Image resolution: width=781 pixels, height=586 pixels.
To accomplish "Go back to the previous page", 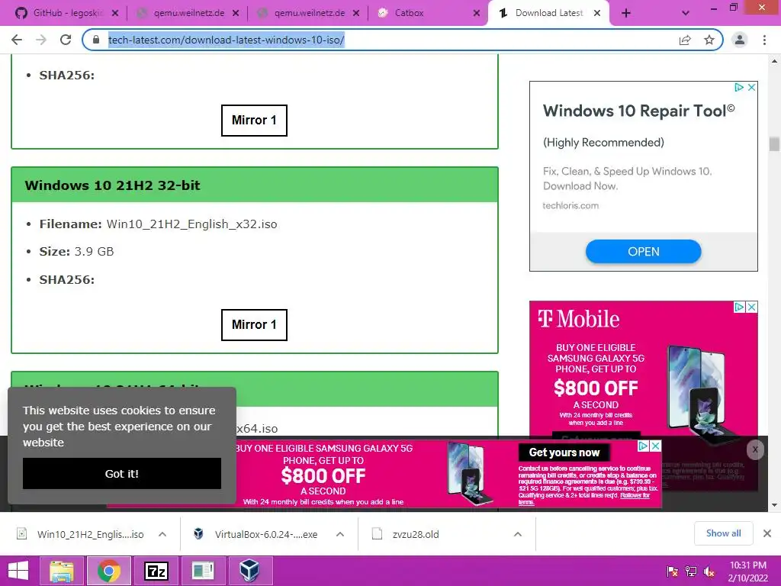I will tap(17, 40).
